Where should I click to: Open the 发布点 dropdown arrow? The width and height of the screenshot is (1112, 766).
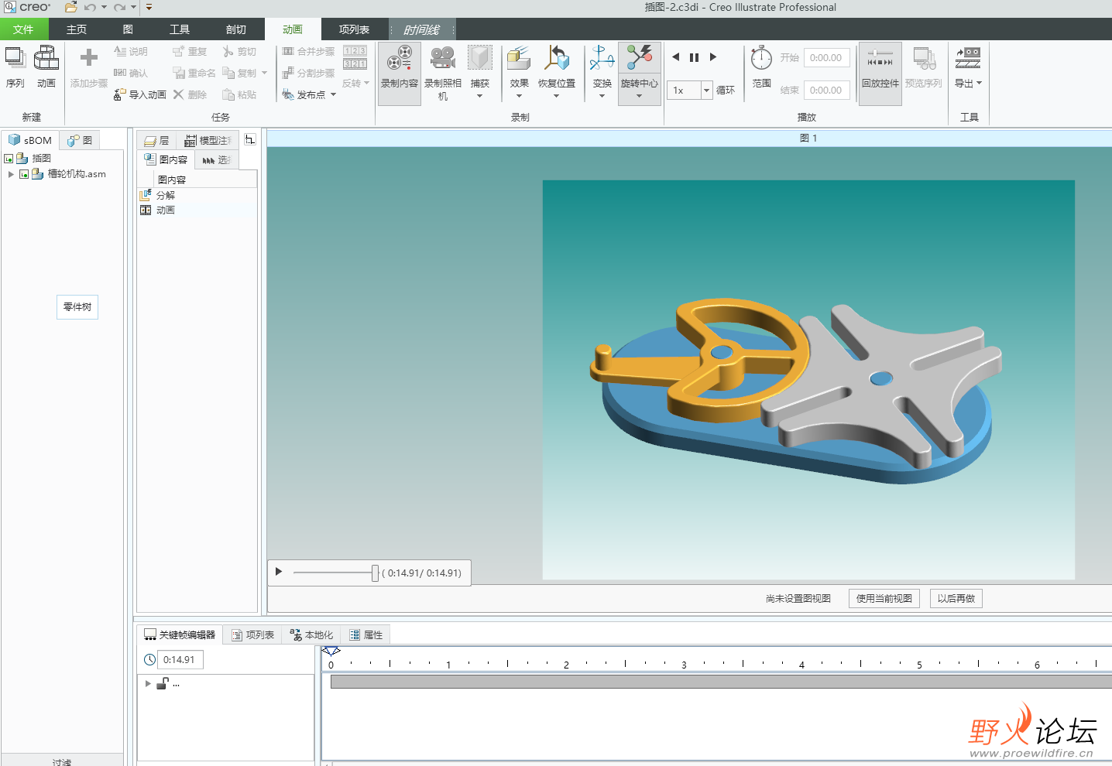(334, 94)
